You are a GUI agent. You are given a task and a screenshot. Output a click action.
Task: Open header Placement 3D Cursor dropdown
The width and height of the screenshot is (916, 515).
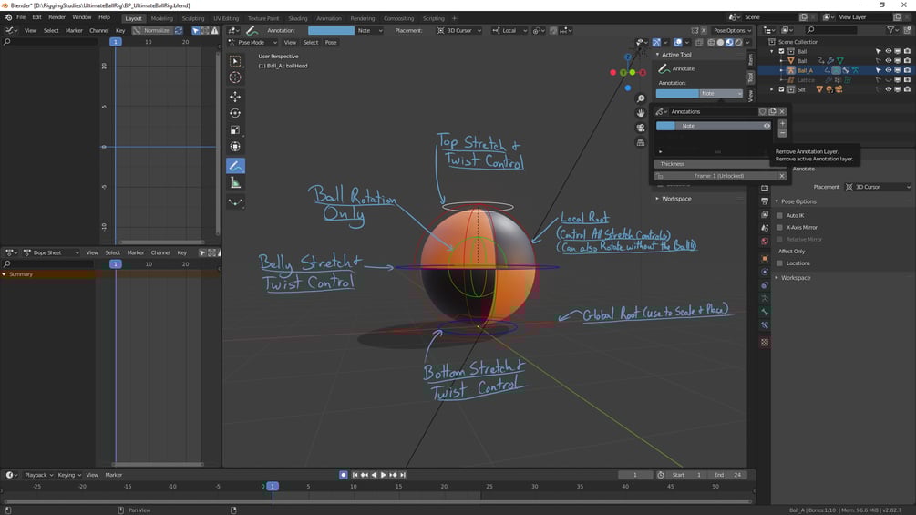pos(459,30)
